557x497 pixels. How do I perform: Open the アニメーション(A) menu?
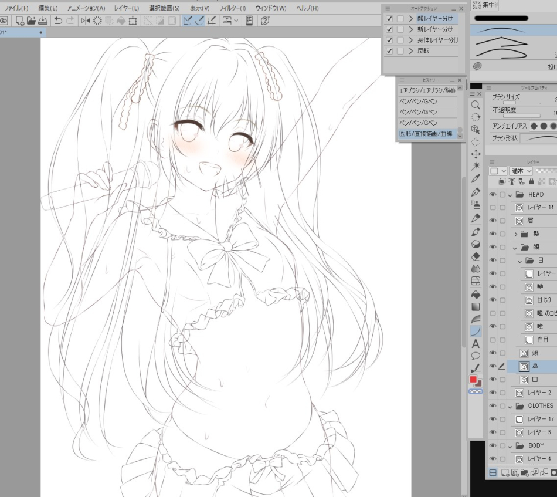click(86, 8)
